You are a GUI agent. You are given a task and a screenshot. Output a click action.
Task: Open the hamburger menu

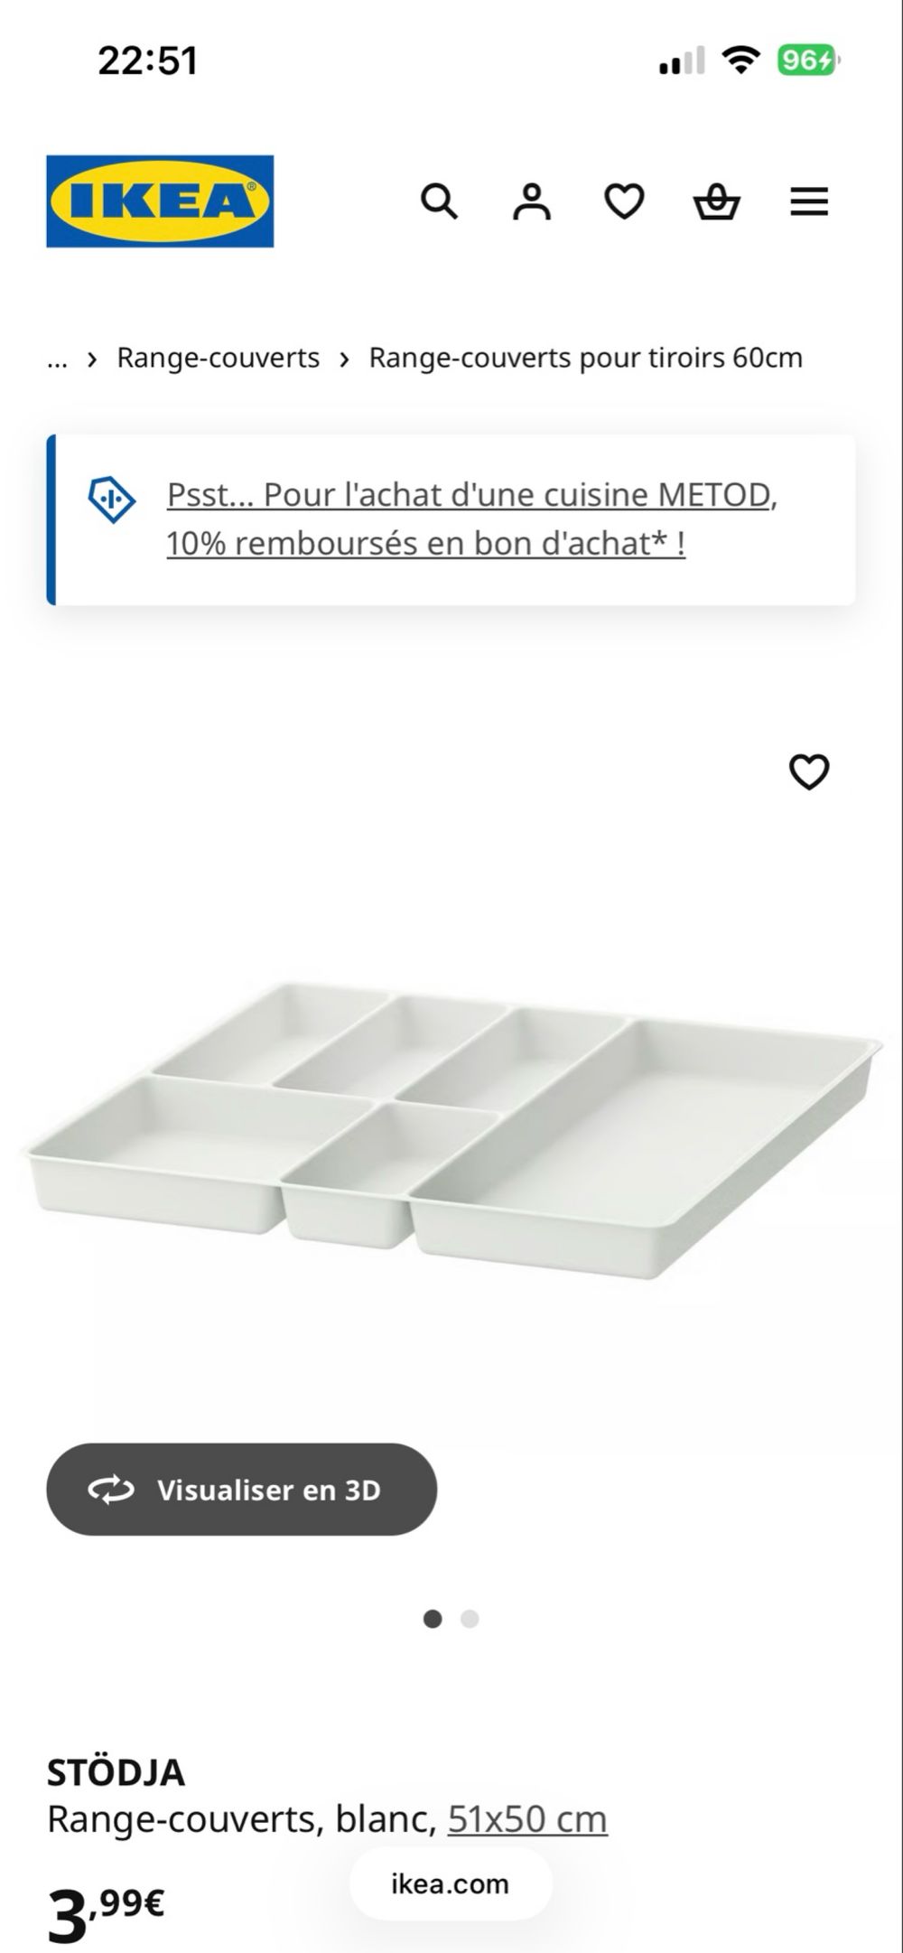[809, 201]
